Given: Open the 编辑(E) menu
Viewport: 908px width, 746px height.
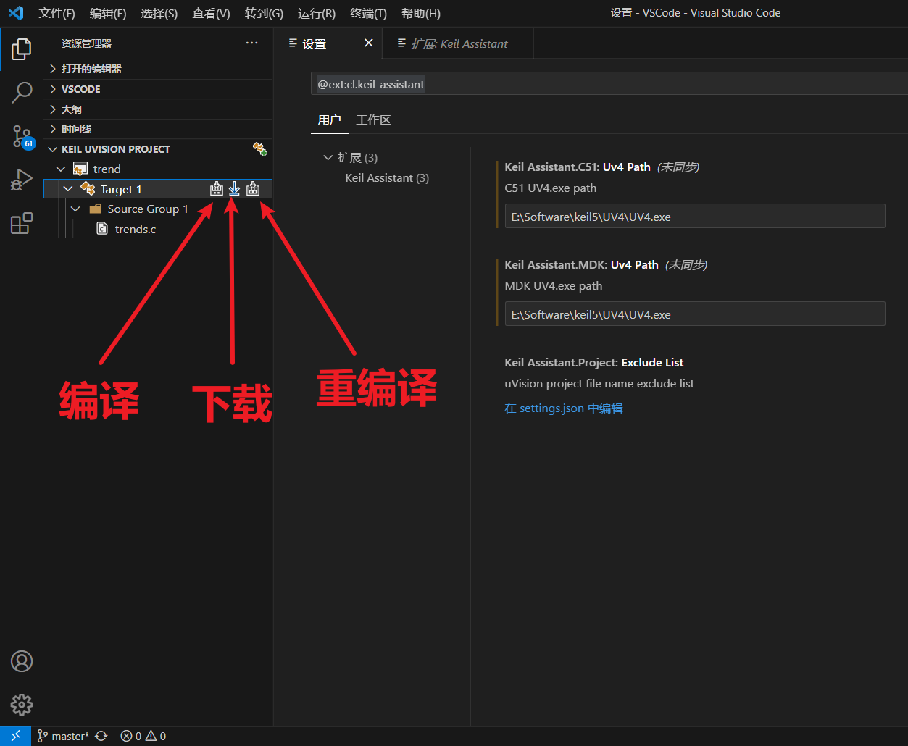Looking at the screenshot, I should click(108, 13).
